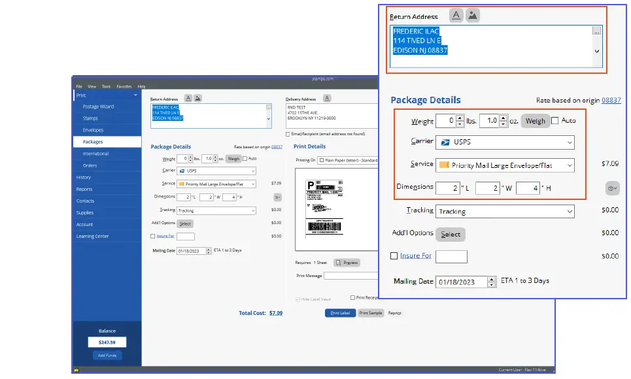Click the shipping label preview thumbnail

point(325,208)
